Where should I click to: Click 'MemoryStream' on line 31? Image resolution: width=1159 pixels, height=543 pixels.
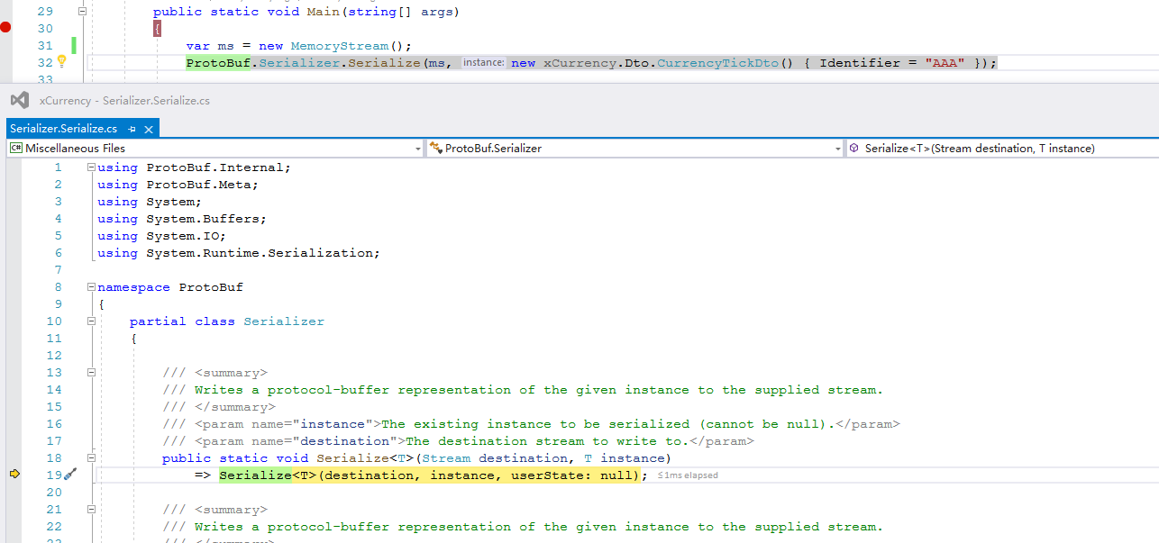click(338, 46)
